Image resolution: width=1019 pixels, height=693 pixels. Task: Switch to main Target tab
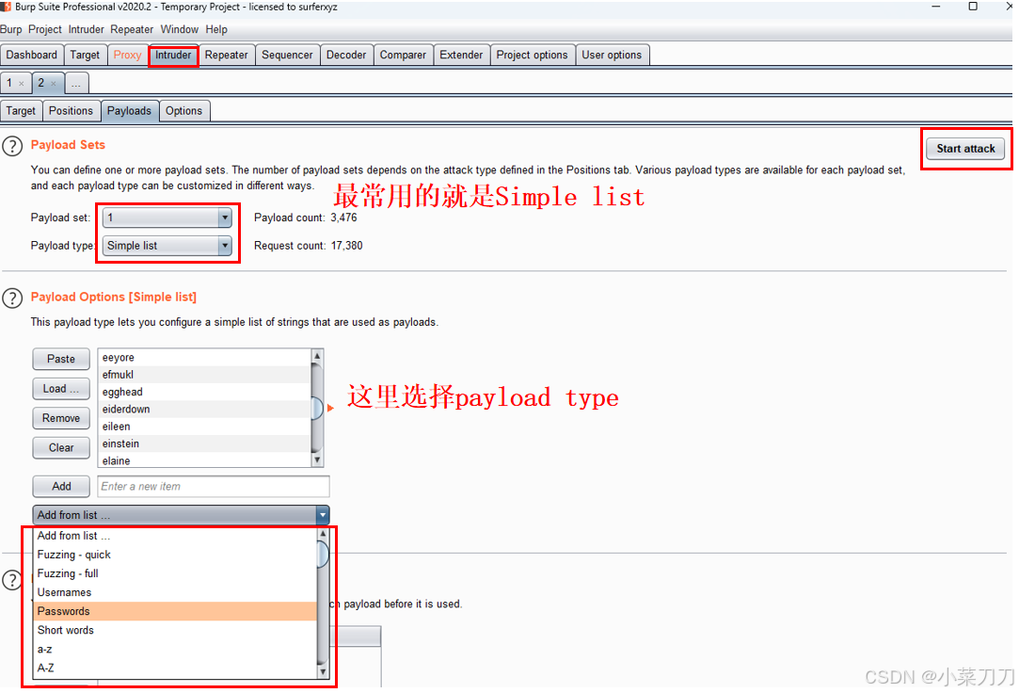(x=85, y=56)
